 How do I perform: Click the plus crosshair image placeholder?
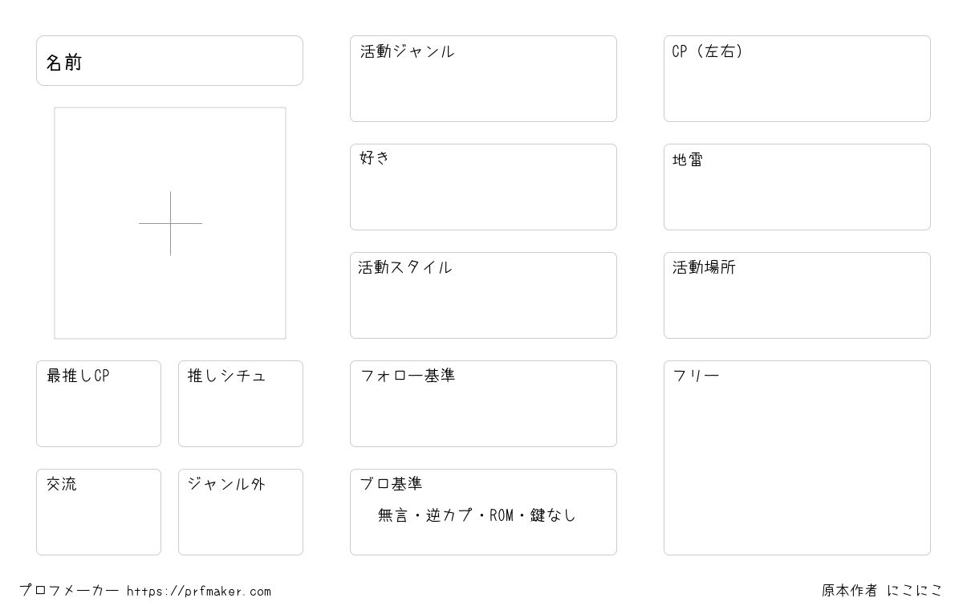[x=170, y=223]
